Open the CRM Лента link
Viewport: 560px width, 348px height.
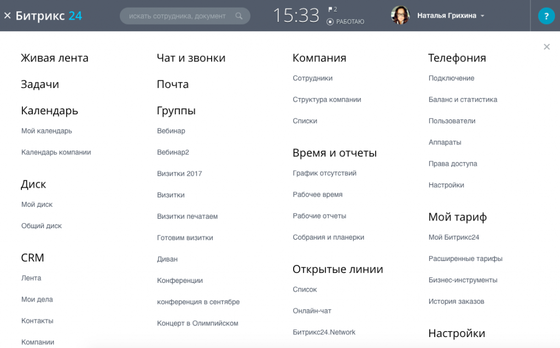[31, 278]
